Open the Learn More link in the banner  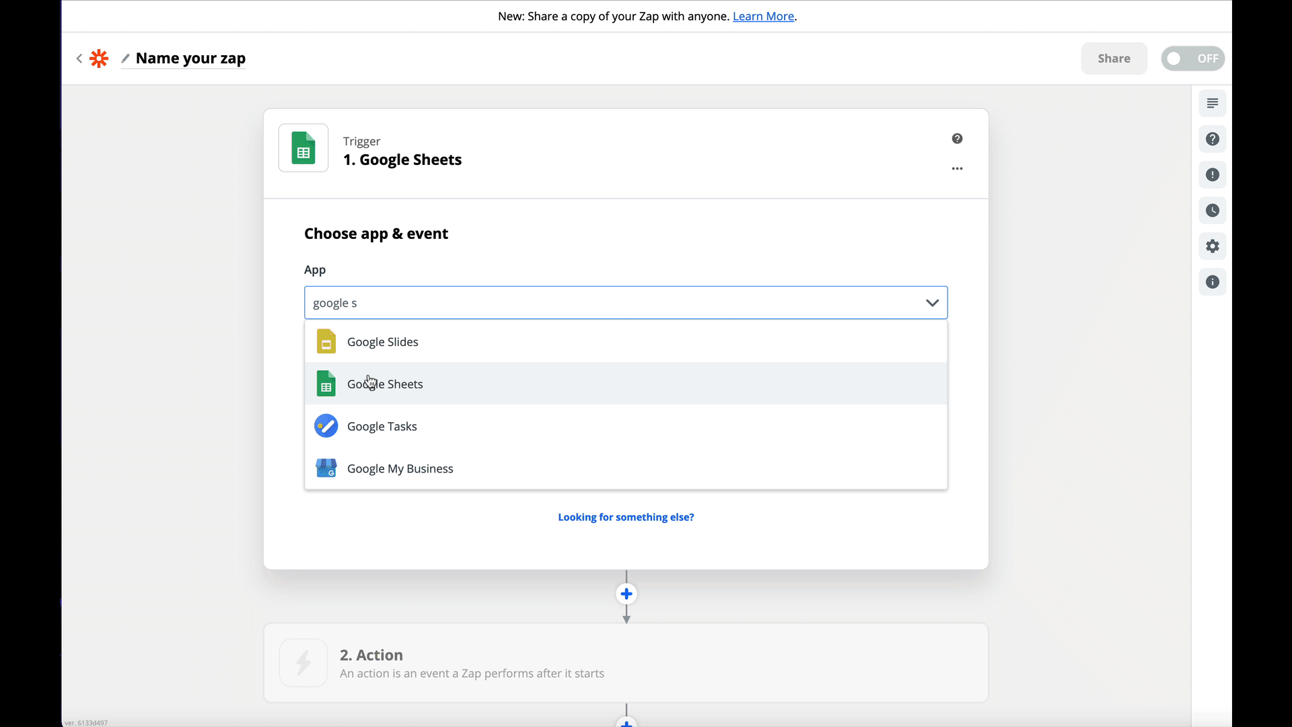click(x=763, y=16)
